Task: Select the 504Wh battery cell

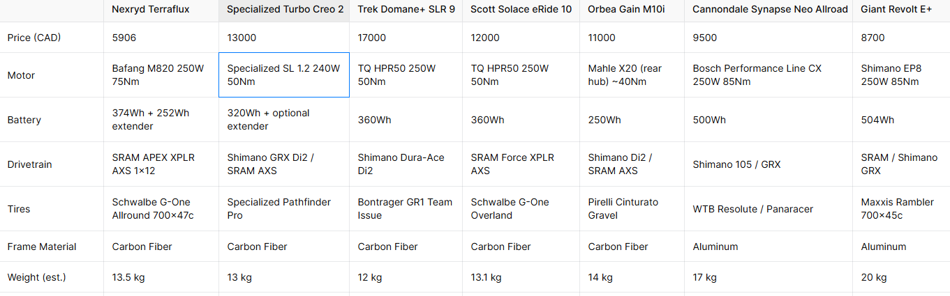Action: pos(877,120)
